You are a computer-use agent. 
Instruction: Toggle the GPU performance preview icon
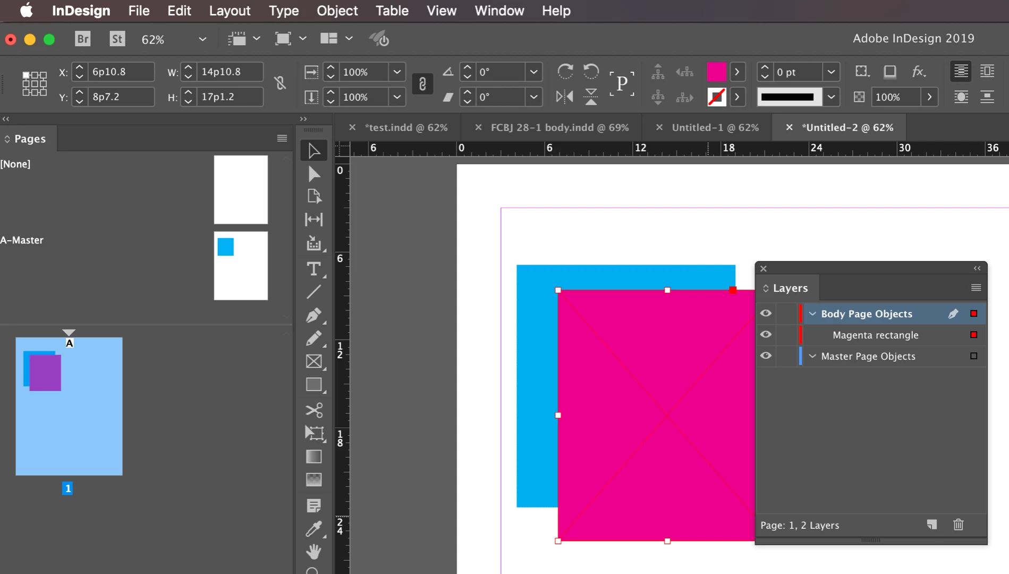click(379, 39)
